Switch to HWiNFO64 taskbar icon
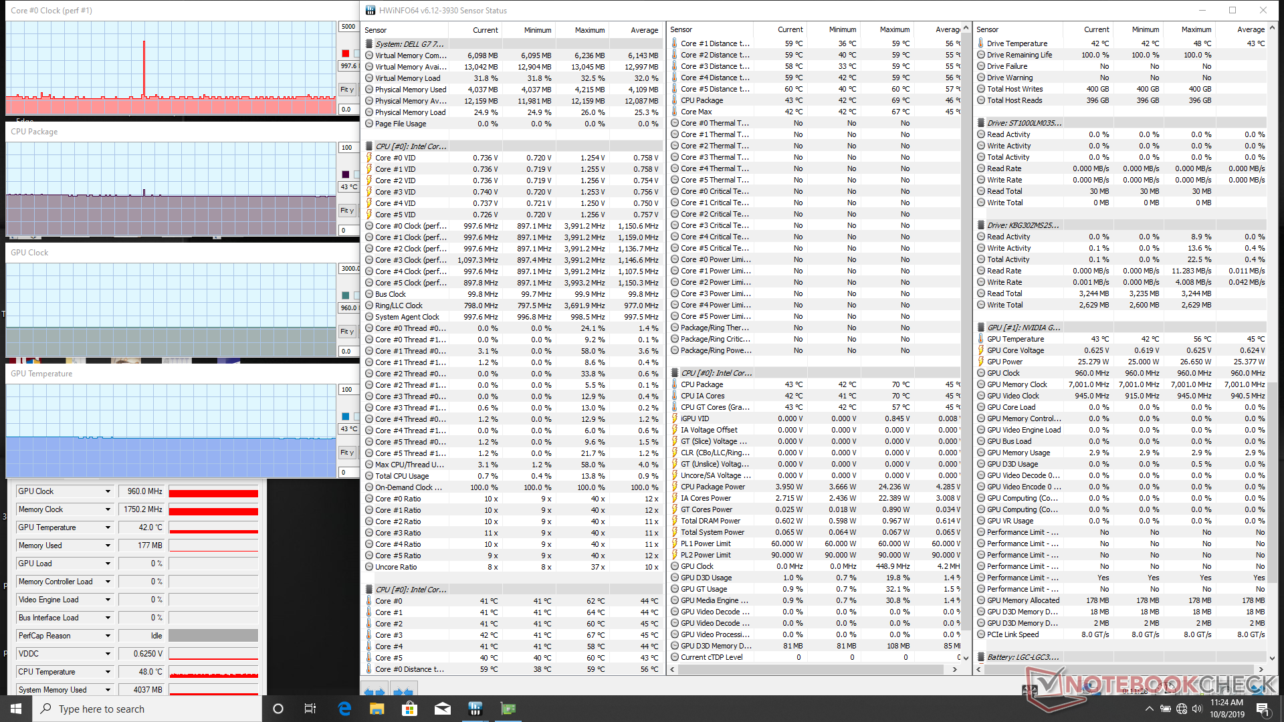 coord(475,709)
